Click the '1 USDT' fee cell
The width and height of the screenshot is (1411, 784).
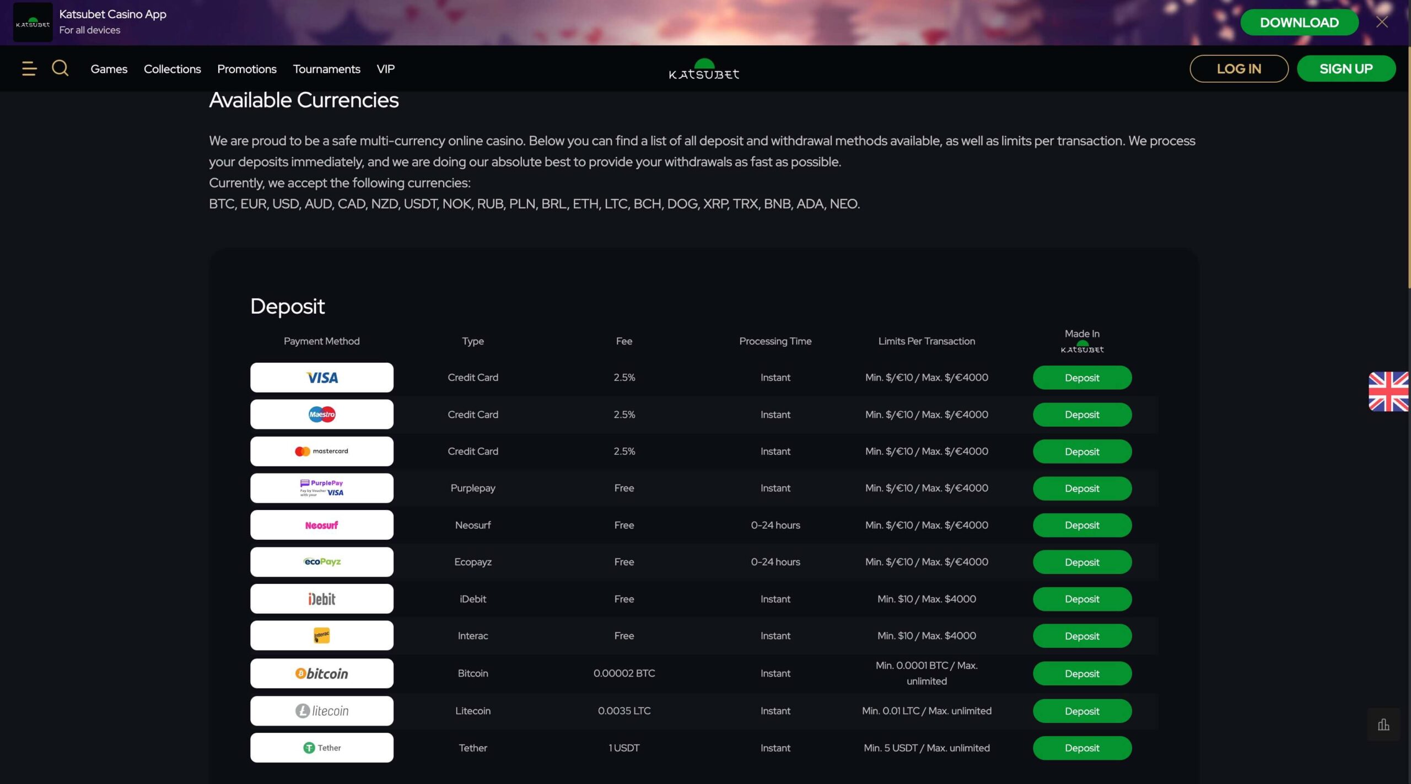624,748
